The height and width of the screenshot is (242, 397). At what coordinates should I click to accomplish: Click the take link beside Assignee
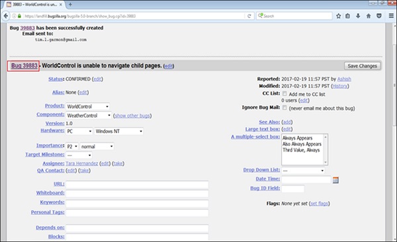click(x=118, y=163)
